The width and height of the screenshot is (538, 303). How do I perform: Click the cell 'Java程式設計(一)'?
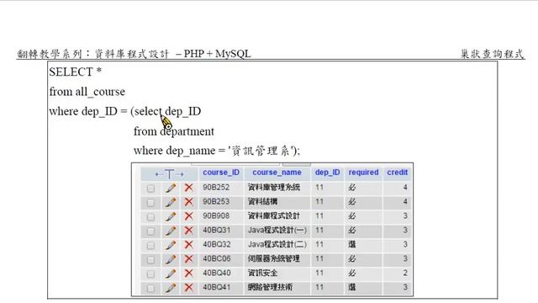277,230
